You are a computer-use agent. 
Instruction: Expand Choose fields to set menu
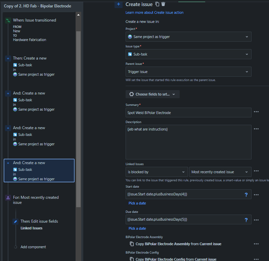coord(152,94)
